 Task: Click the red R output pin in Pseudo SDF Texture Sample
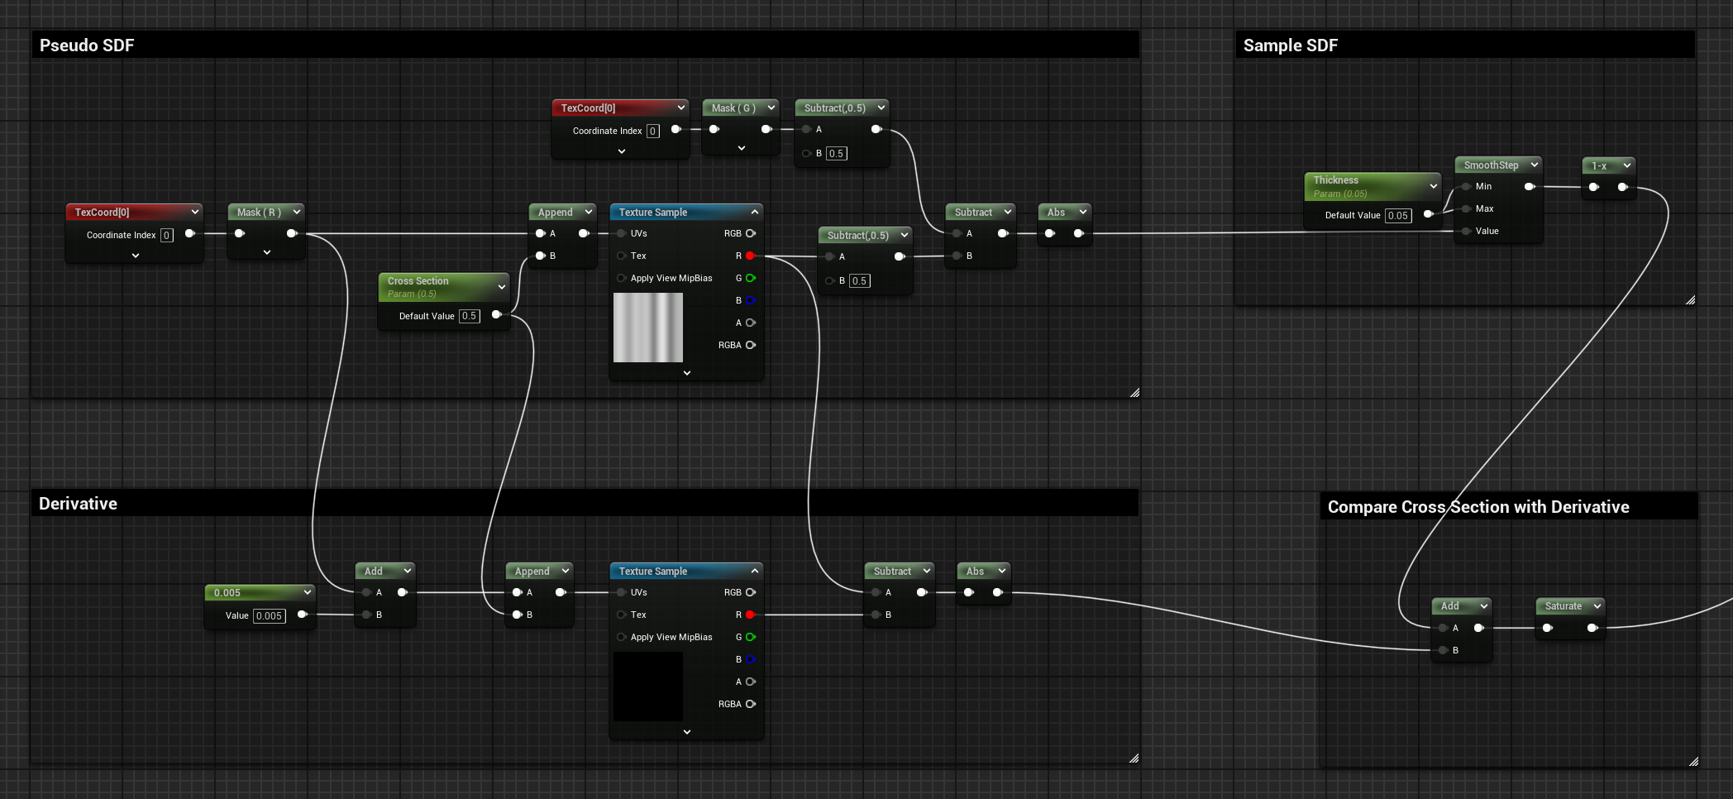pyautogui.click(x=750, y=256)
